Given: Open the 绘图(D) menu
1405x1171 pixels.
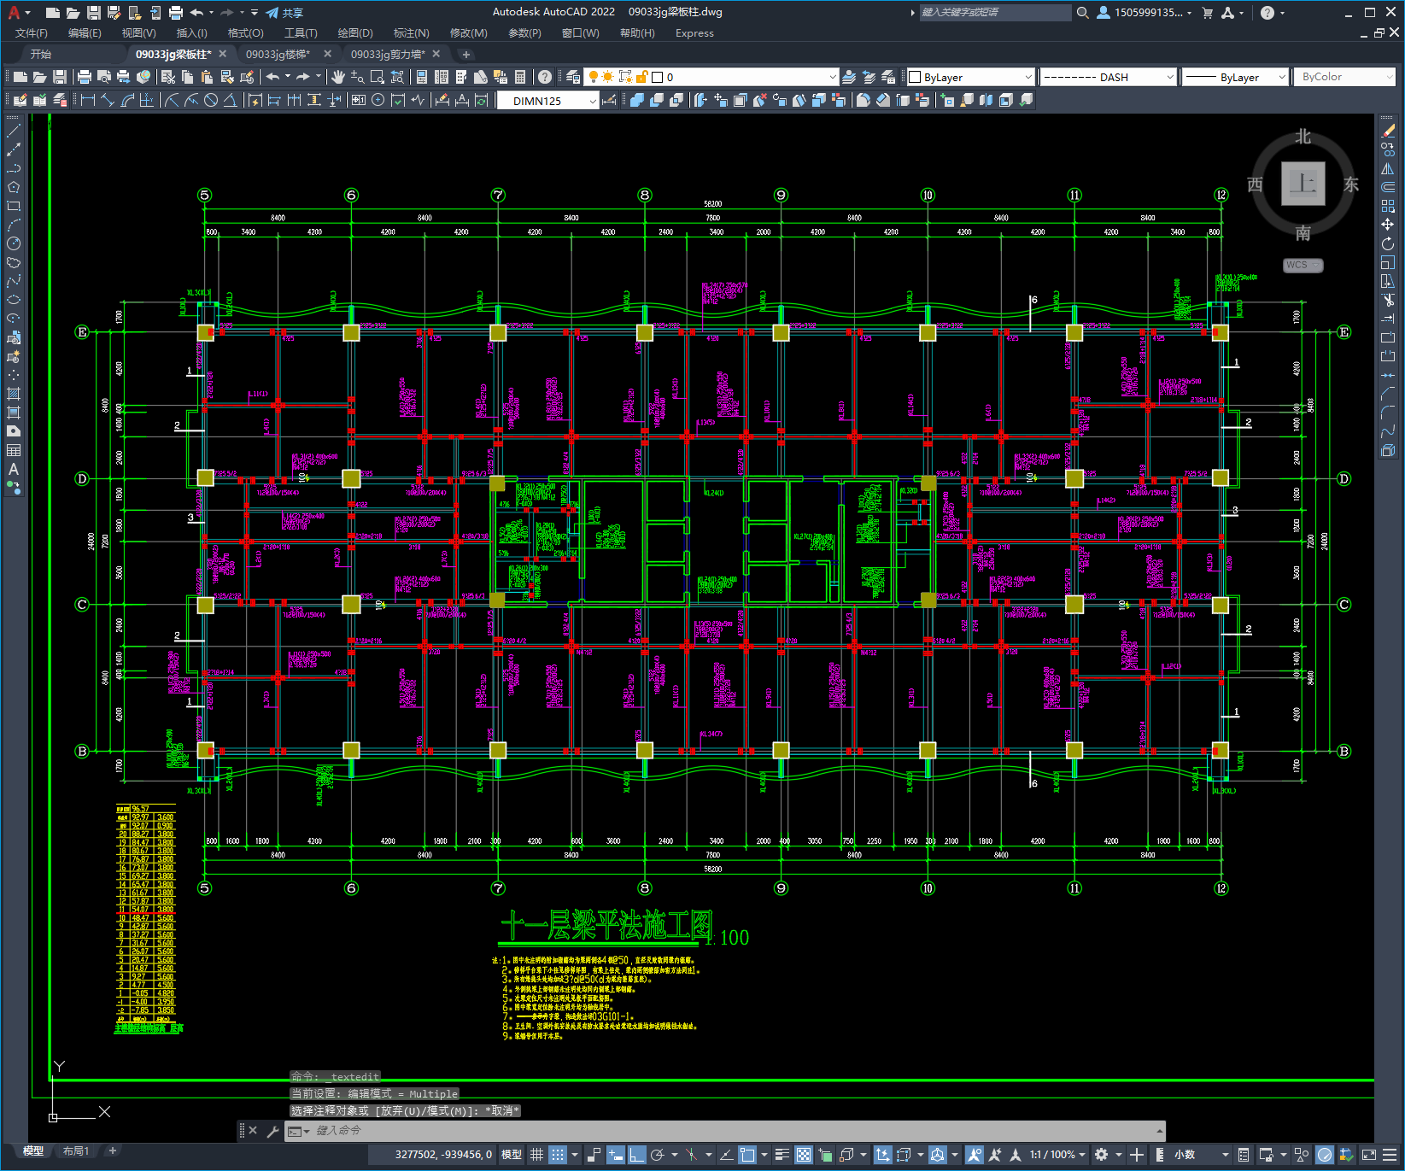Looking at the screenshot, I should point(355,33).
